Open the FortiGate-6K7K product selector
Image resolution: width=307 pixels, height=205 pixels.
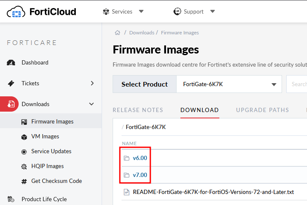(229, 84)
